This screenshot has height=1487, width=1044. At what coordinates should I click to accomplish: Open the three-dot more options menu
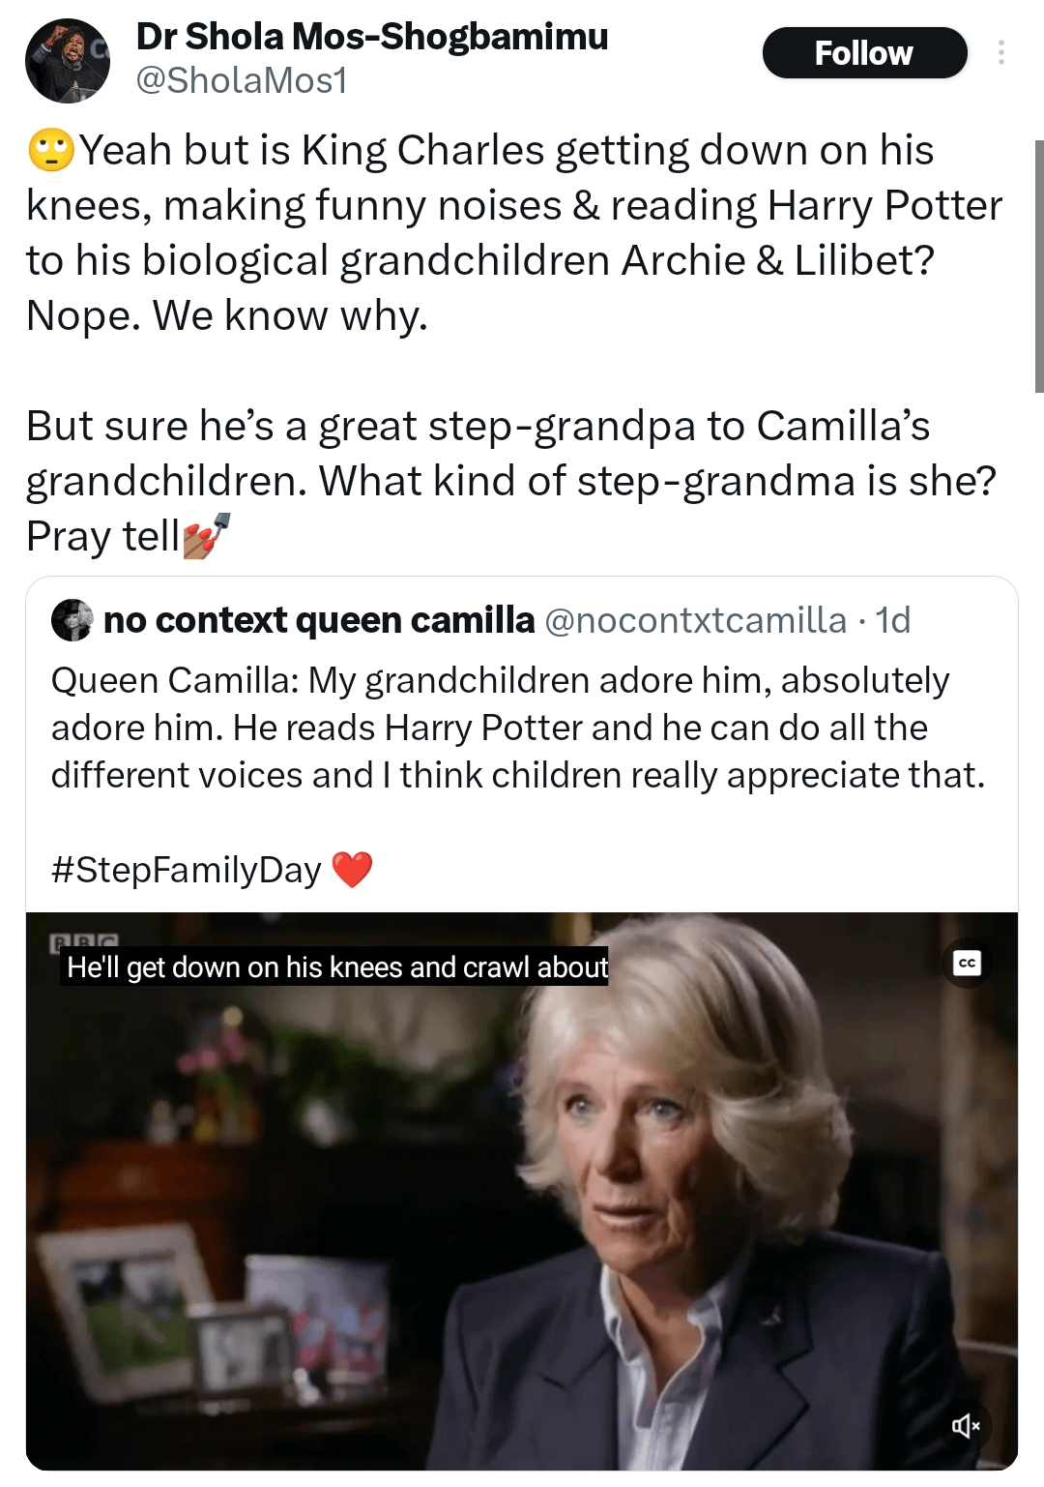[1000, 52]
